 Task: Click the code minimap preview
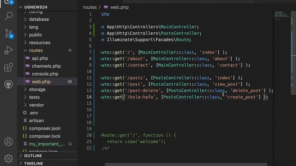(282, 15)
